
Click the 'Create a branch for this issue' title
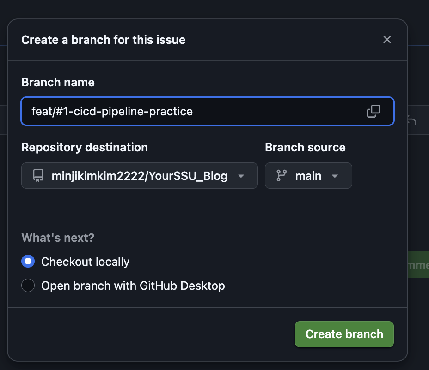[x=104, y=40]
